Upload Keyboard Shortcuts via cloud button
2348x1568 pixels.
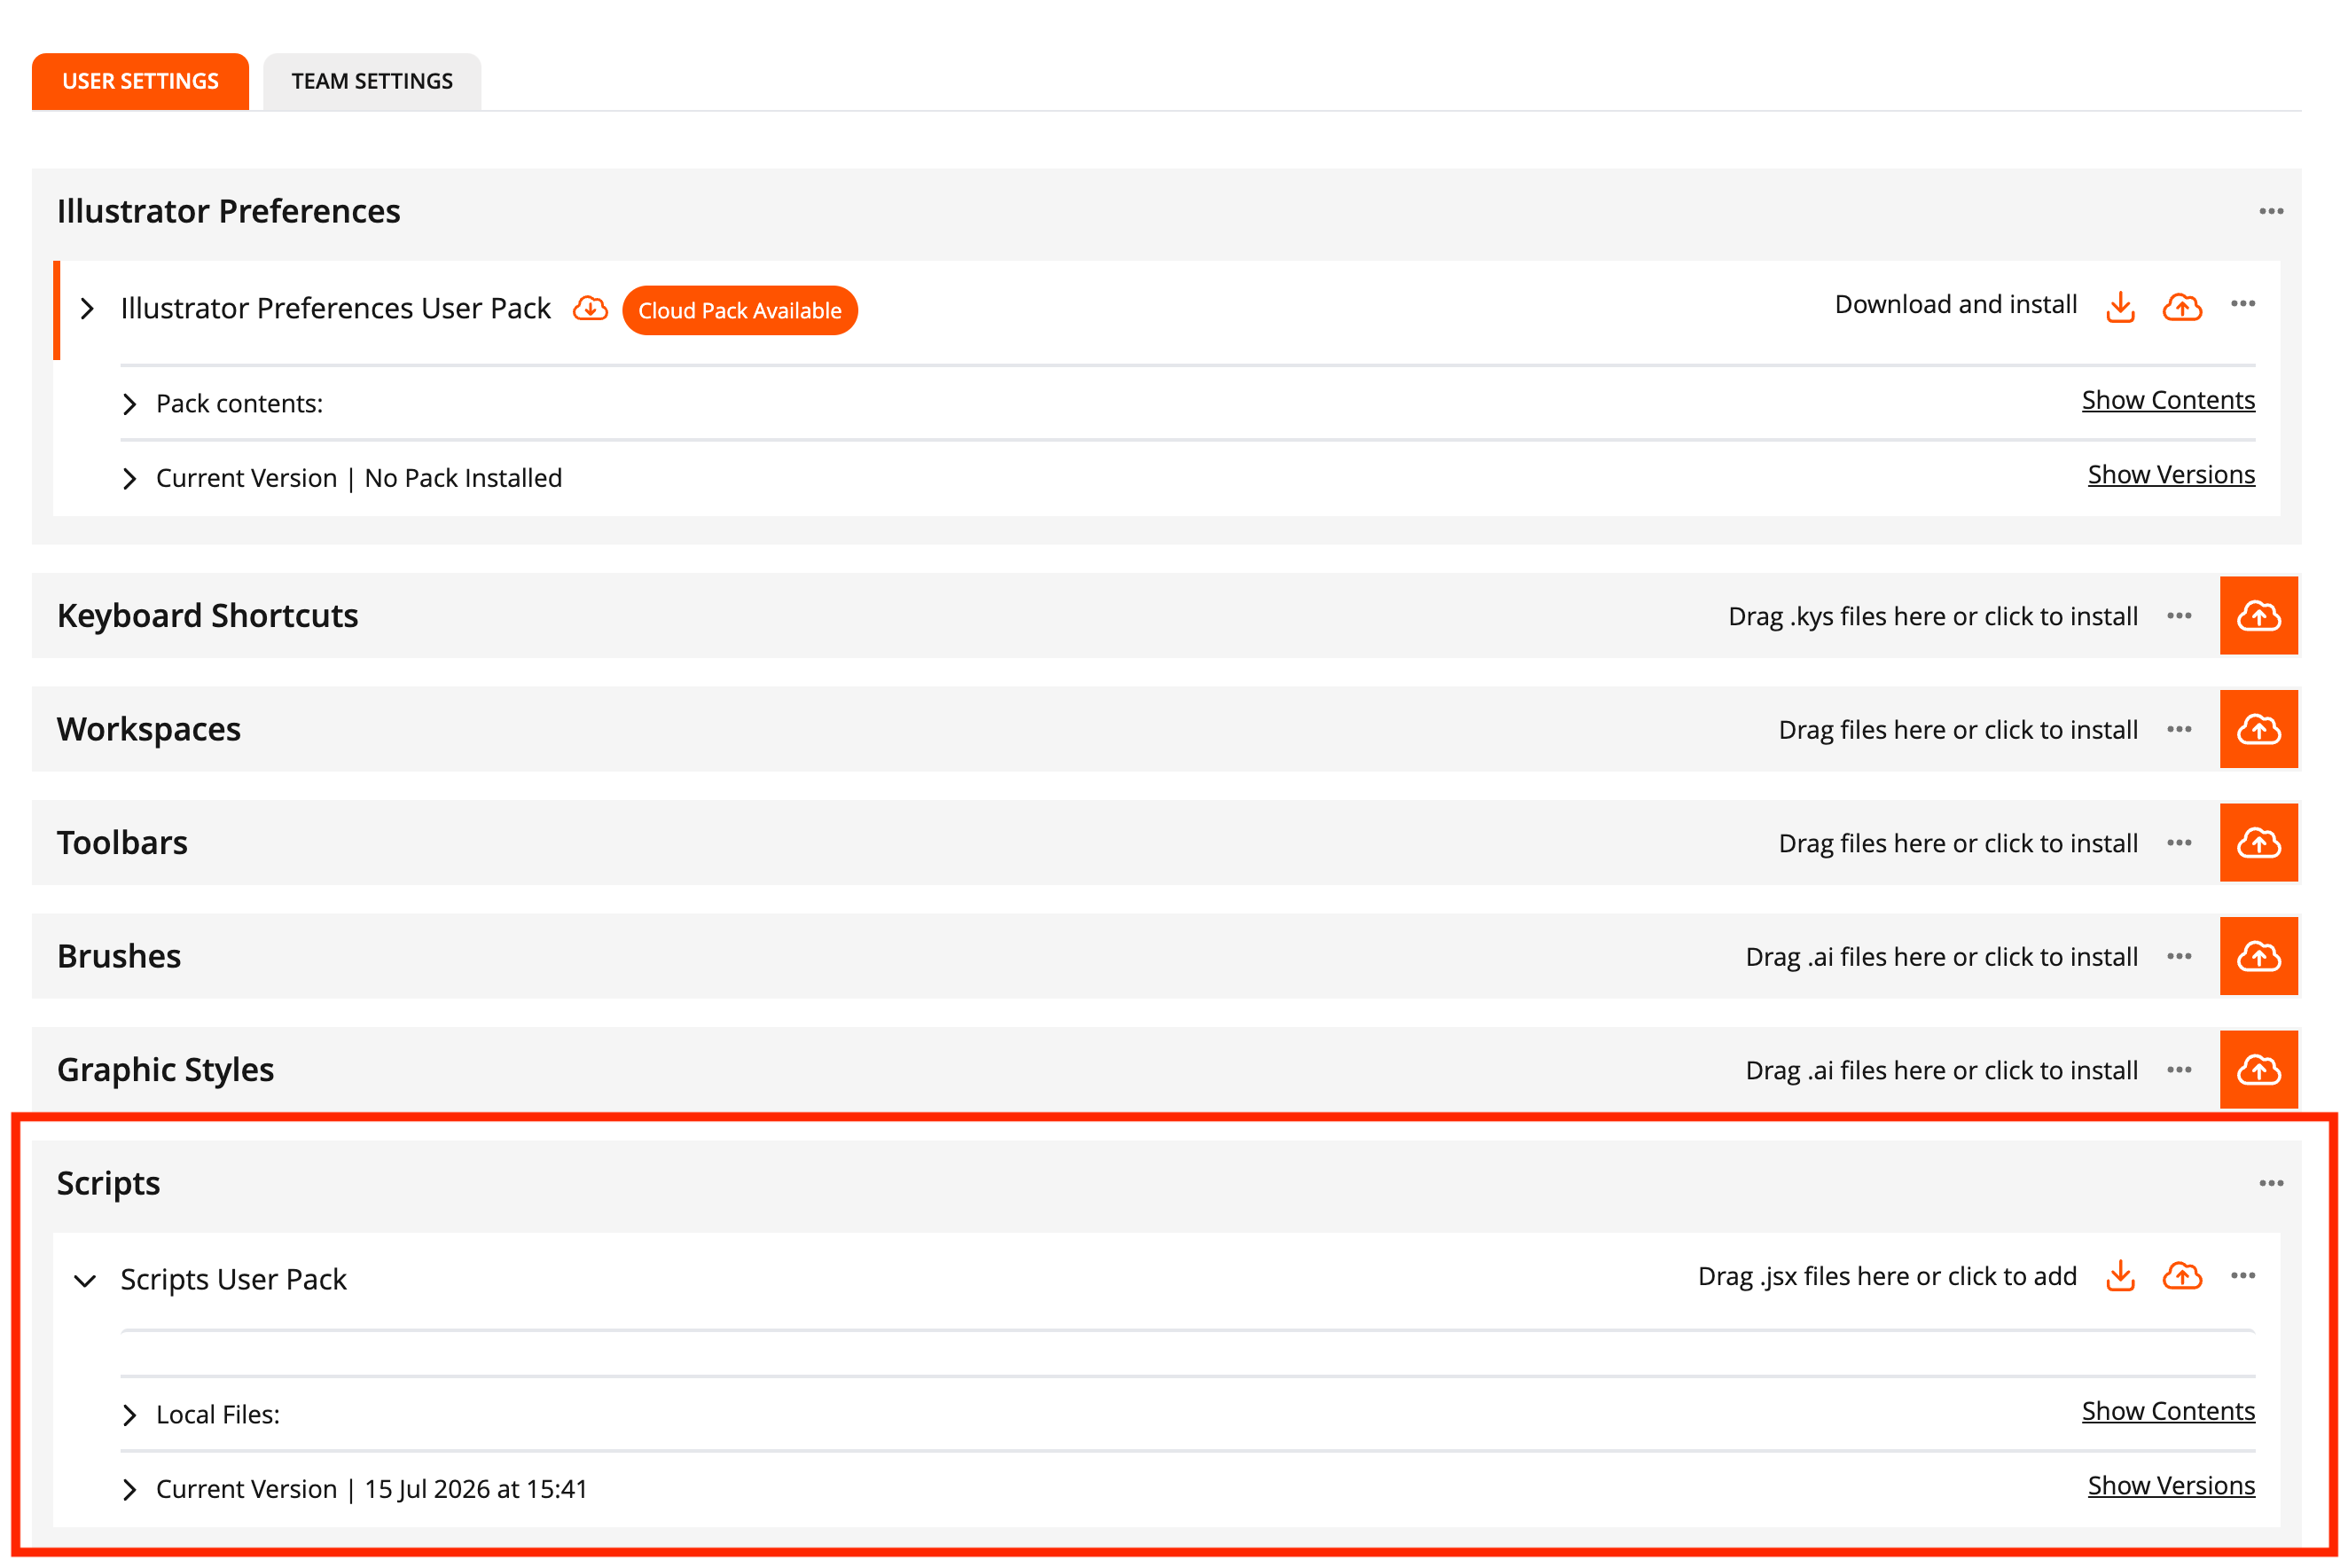tap(2258, 616)
